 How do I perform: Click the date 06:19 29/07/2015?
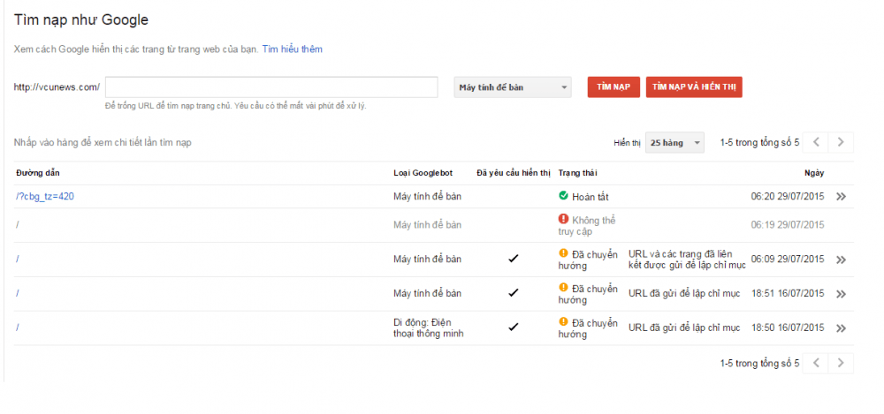pos(788,225)
